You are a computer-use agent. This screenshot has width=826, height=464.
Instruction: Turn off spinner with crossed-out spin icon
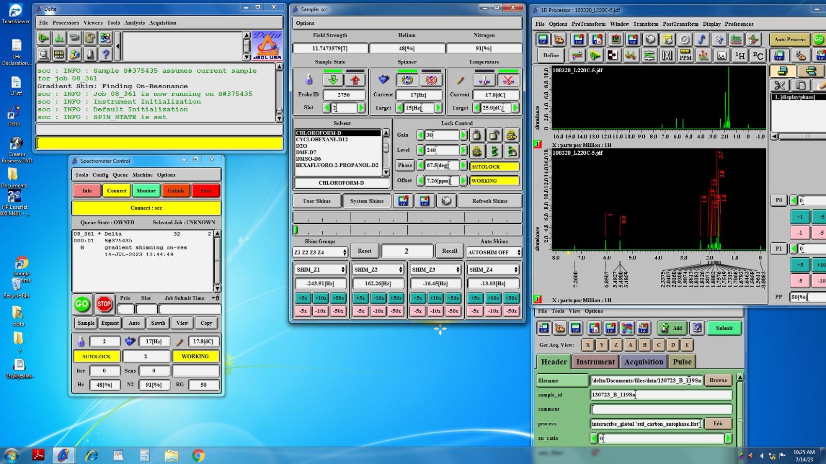(432, 80)
